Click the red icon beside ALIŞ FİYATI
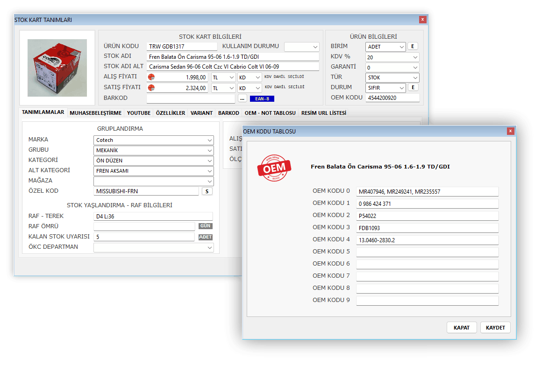Viewport: 549px width, 372px height. tap(151, 77)
